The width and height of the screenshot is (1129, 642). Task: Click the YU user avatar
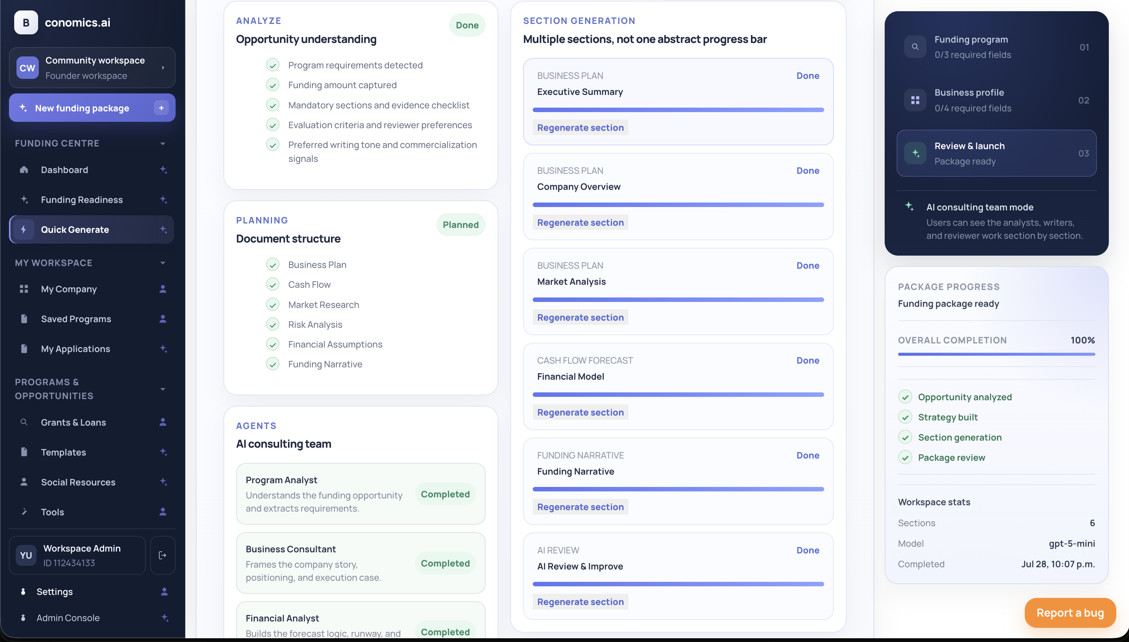point(26,555)
